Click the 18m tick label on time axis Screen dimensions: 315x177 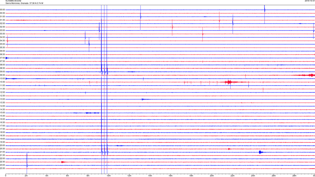pyautogui.click(x=191, y=176)
